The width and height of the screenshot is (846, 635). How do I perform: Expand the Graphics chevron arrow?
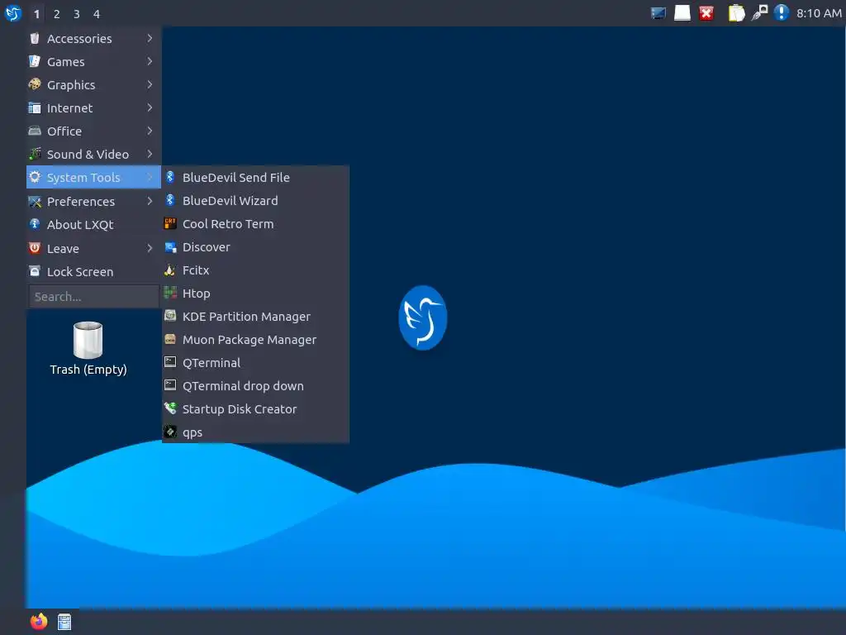click(150, 85)
